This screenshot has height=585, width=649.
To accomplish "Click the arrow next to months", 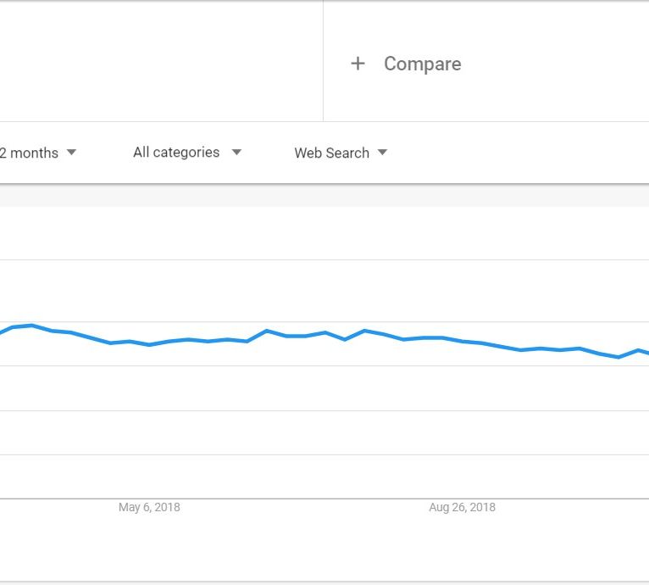I will point(71,153).
